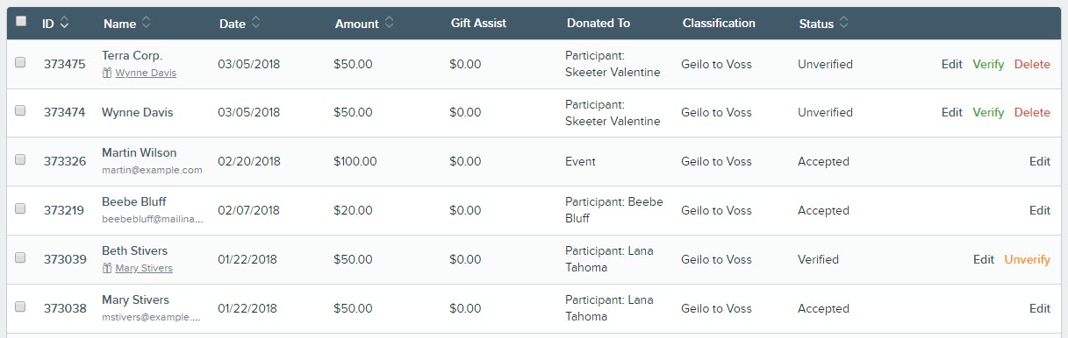Open the Wynne Davis linked donor
The width and height of the screenshot is (1068, 338).
tap(146, 73)
